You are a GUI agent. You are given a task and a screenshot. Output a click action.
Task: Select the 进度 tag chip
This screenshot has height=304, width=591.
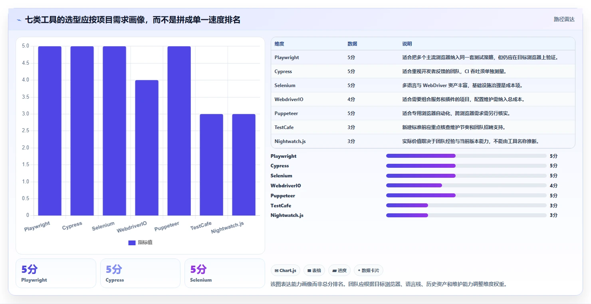pos(339,270)
